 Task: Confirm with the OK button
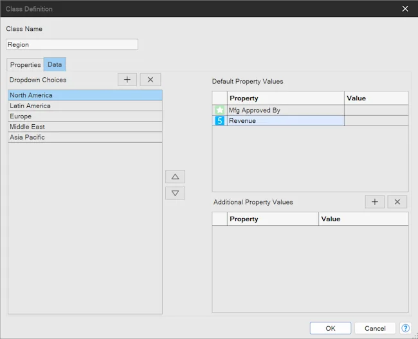(x=331, y=328)
